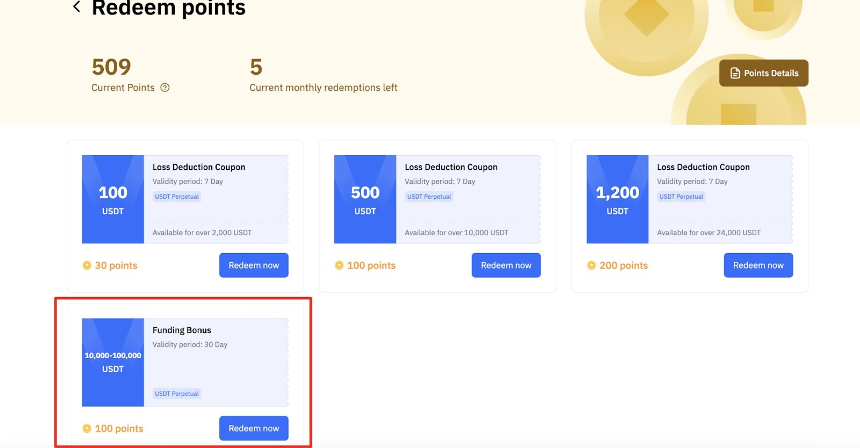Click the back arrow beside Redeem points
This screenshot has width=860, height=448.
tap(77, 7)
